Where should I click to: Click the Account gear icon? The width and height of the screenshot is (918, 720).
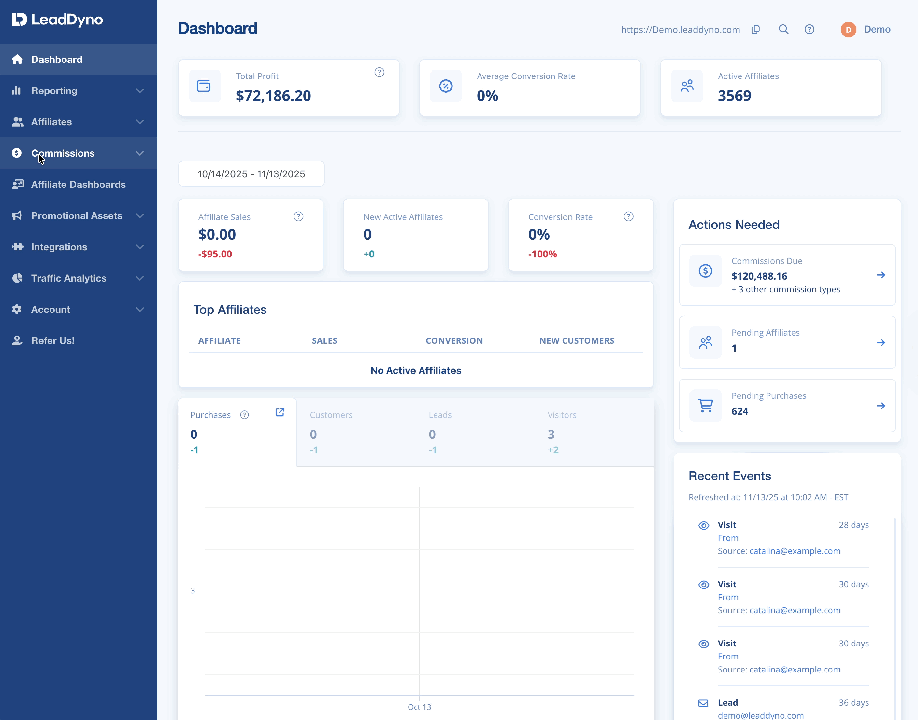pos(17,309)
